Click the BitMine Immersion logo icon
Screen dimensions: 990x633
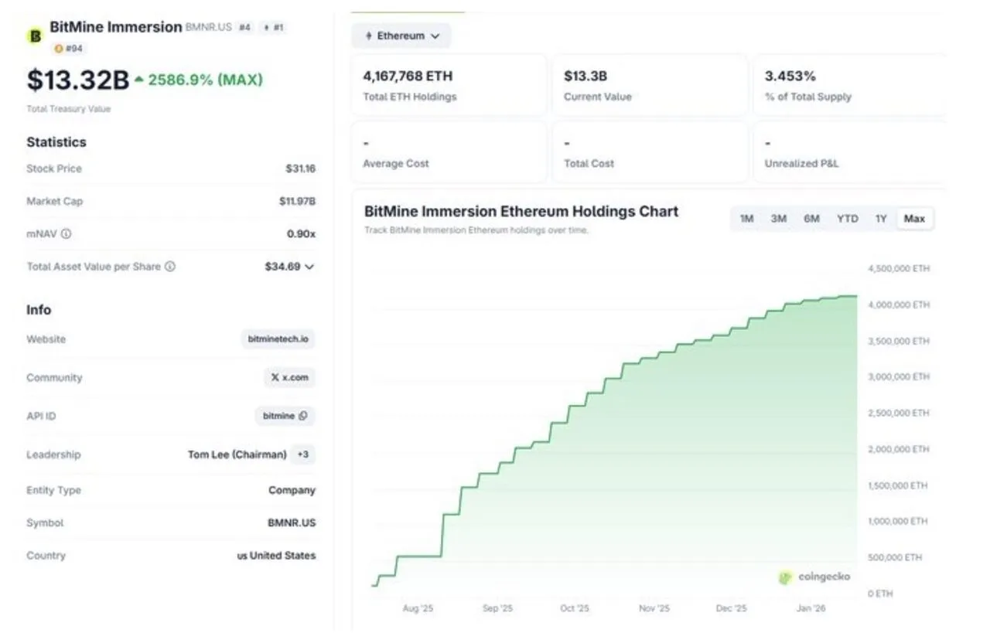point(35,36)
